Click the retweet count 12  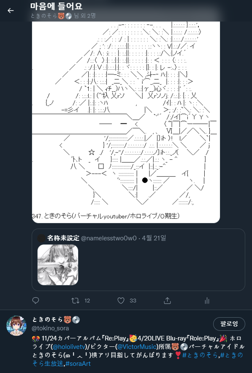click(x=87, y=301)
